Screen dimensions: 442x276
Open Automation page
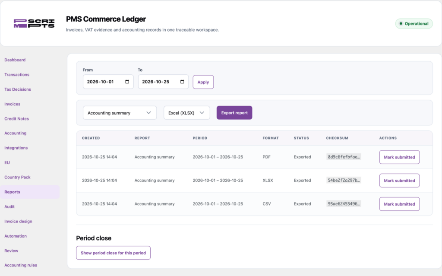tap(16, 236)
